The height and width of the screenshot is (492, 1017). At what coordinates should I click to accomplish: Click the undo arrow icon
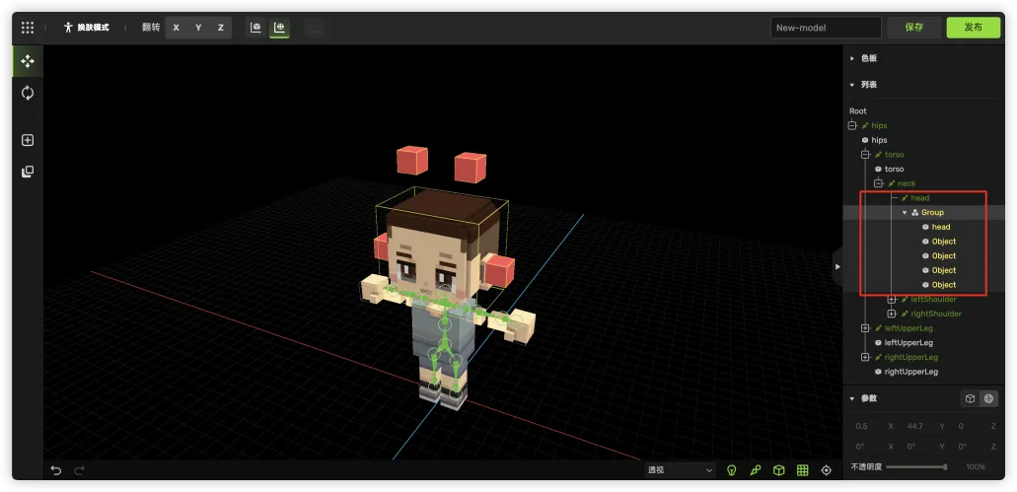tap(56, 470)
